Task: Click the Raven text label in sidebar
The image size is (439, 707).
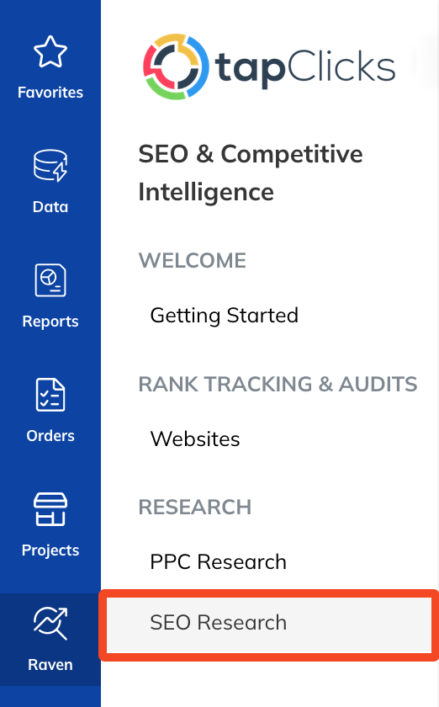Action: tap(50, 665)
